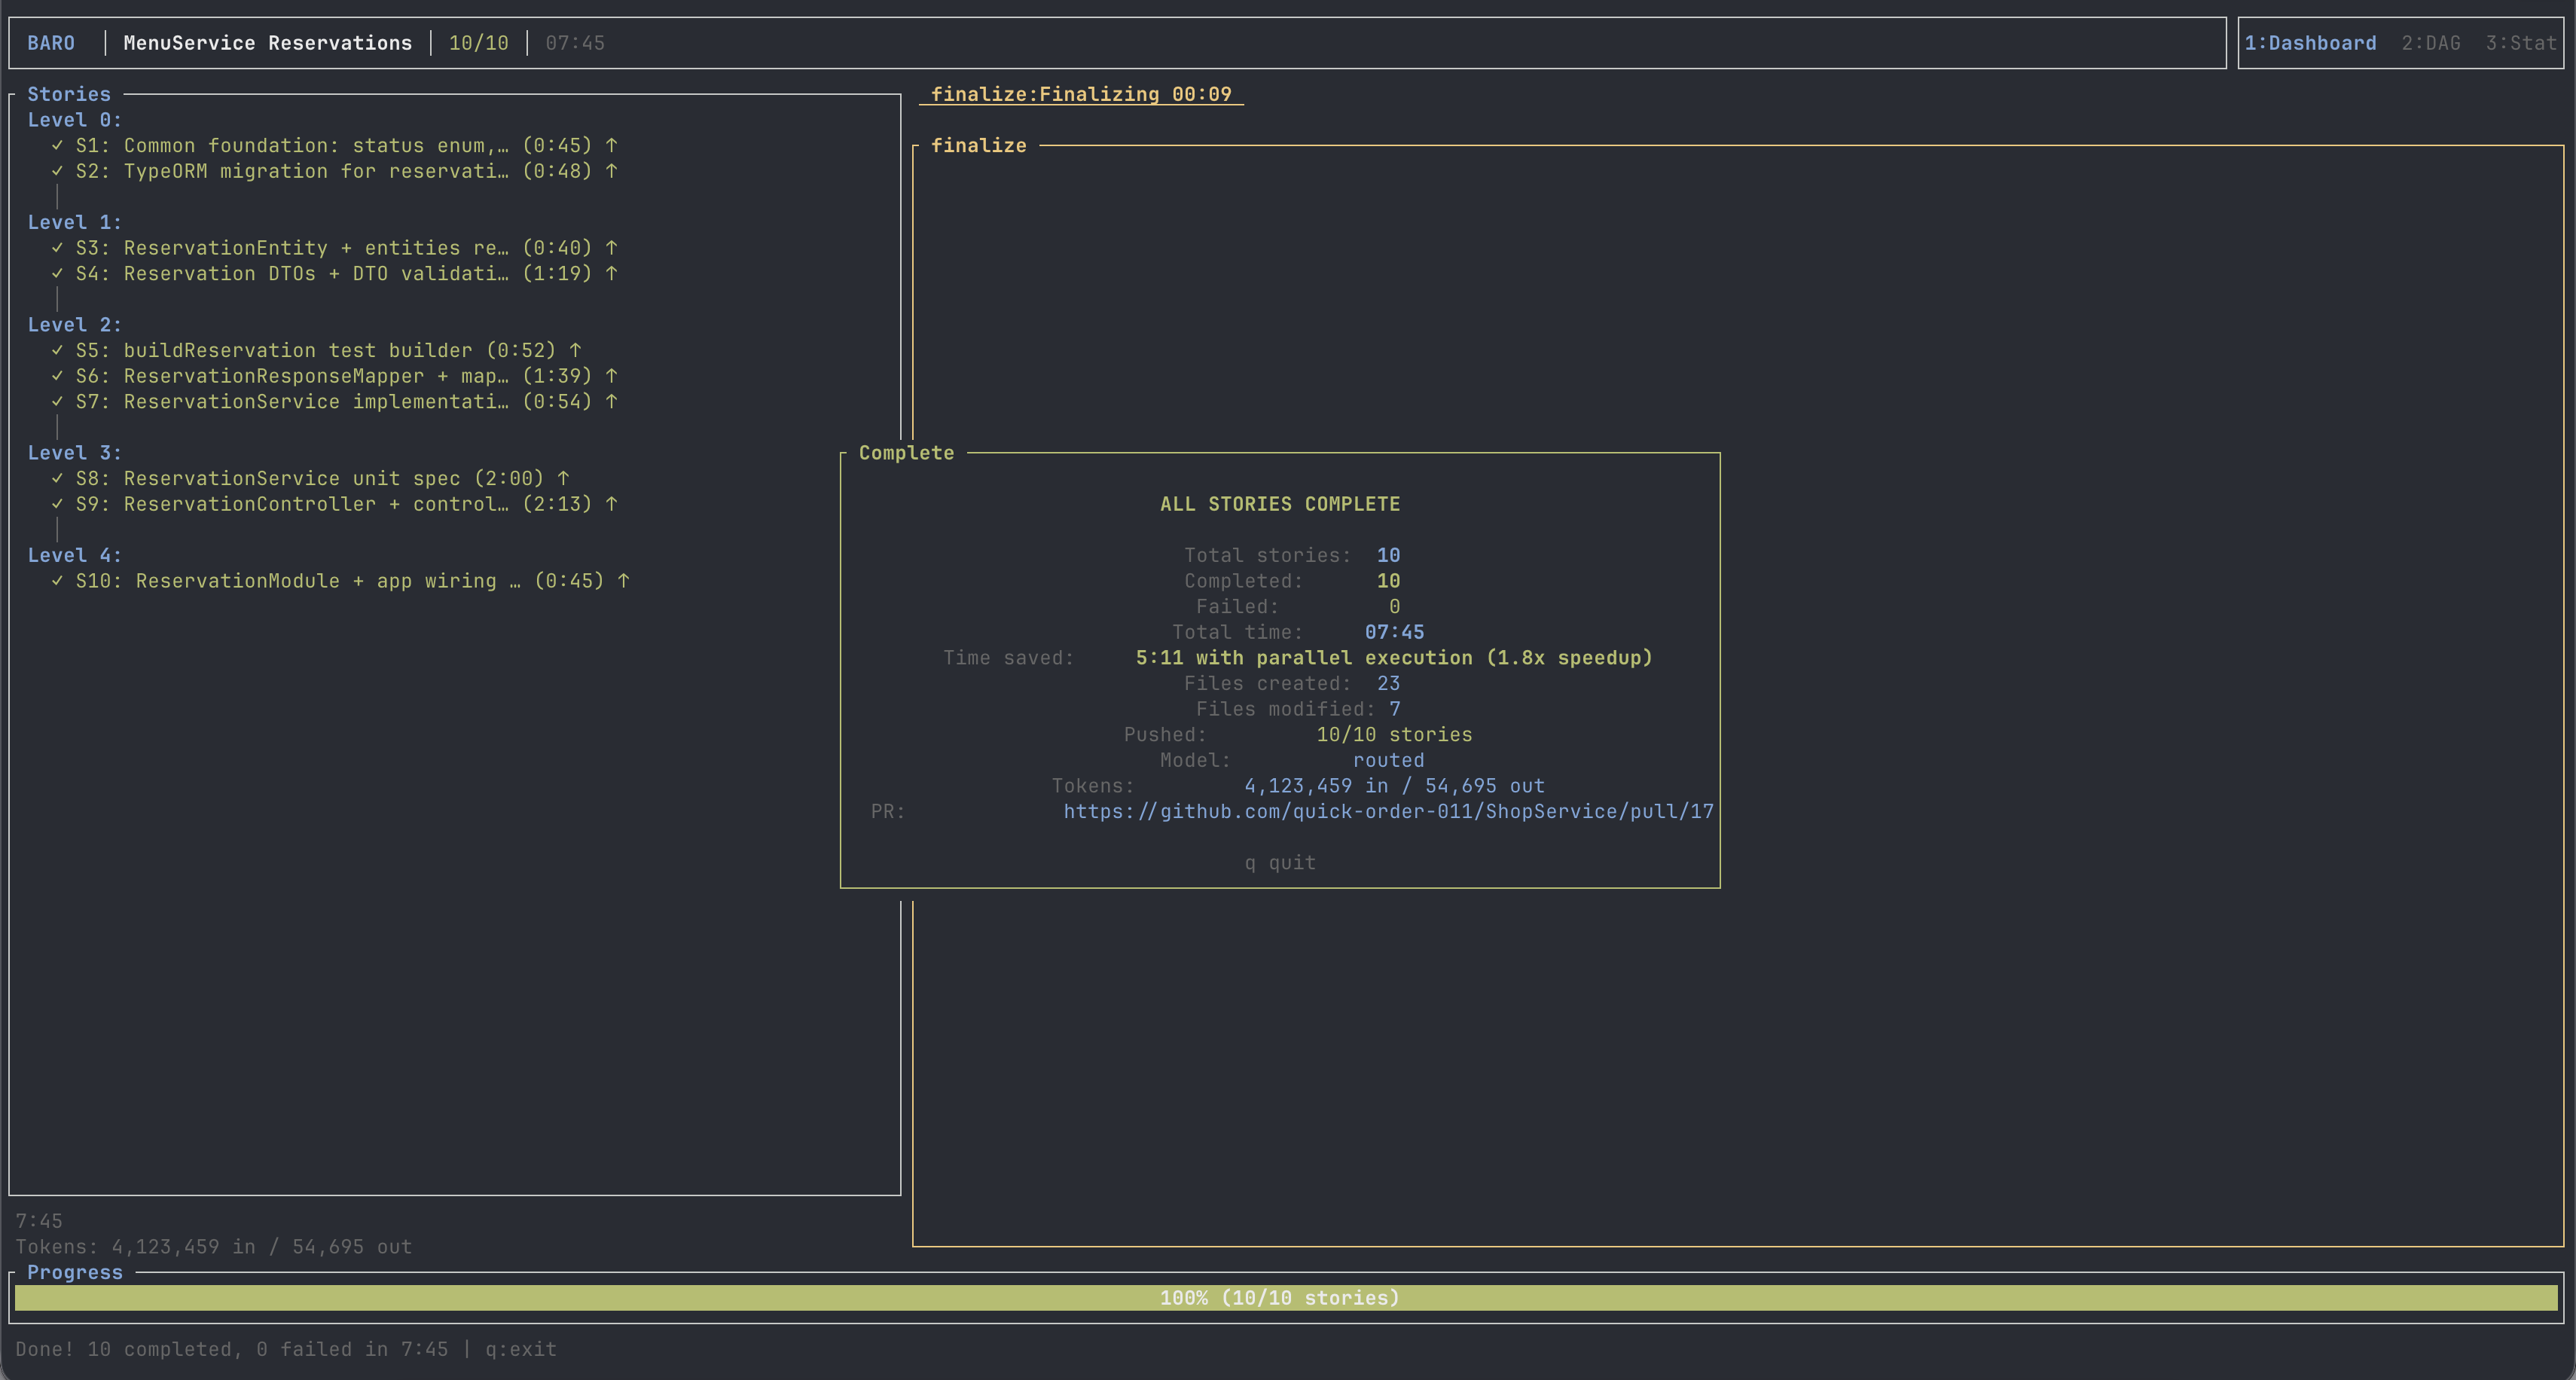
Task: Click the checkmark icon beside story S4
Action: [x=57, y=274]
